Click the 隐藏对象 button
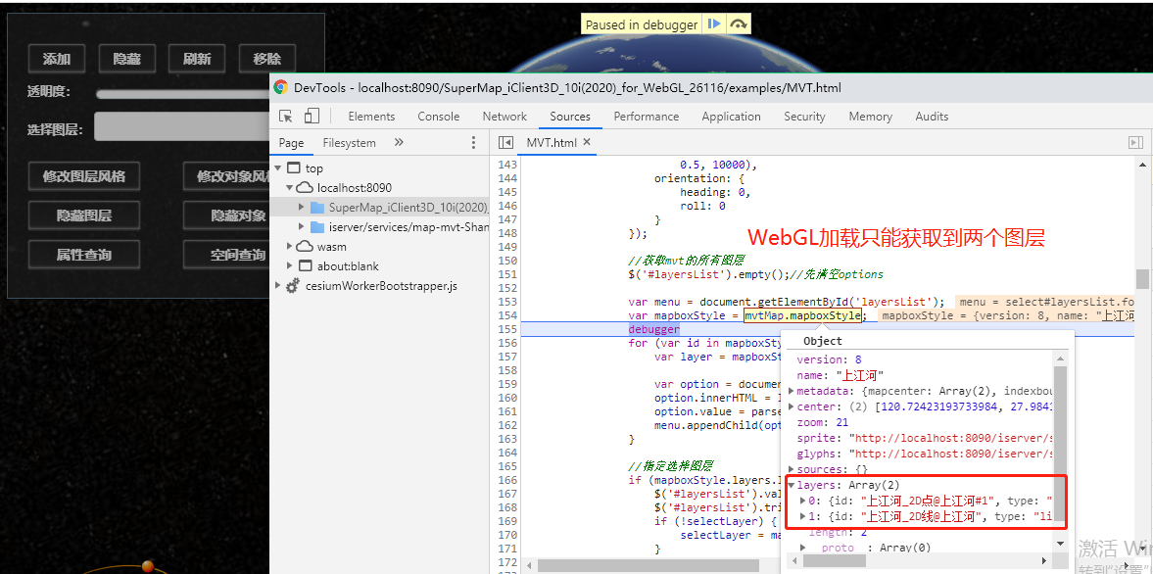This screenshot has height=574, width=1153. [x=226, y=215]
